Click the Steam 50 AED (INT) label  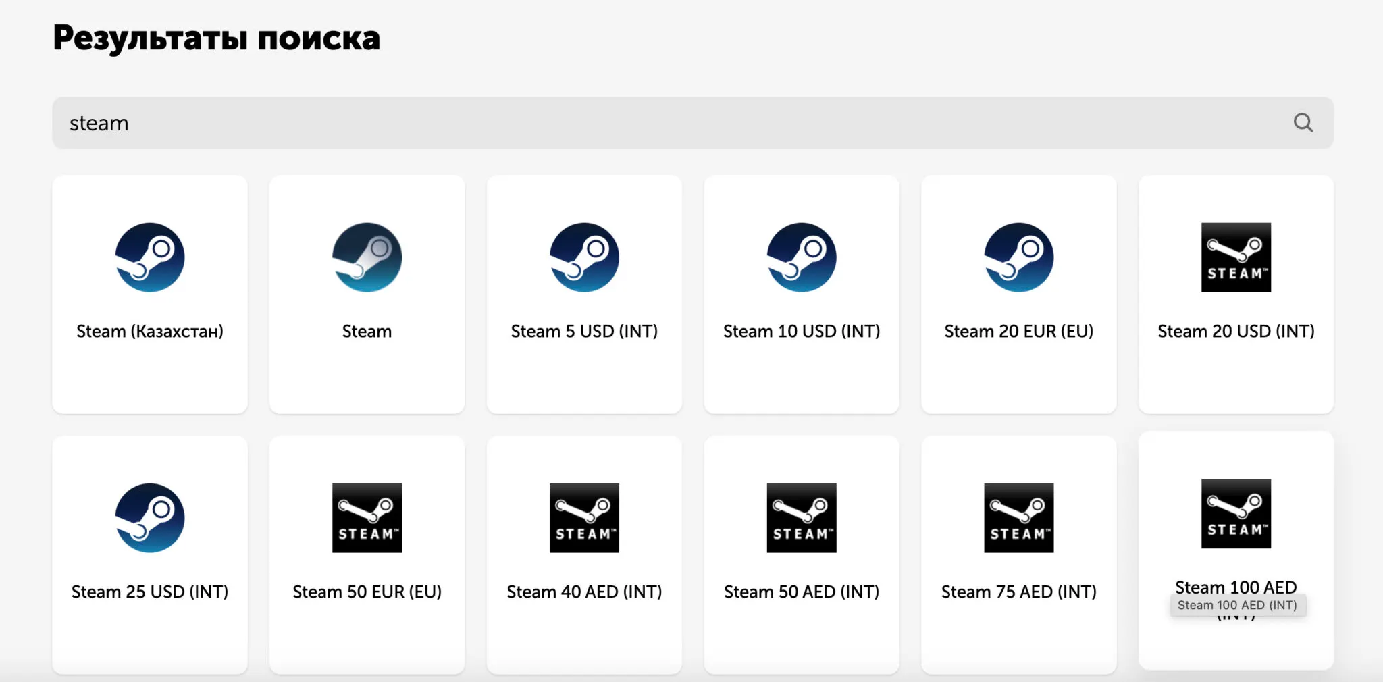click(x=802, y=592)
